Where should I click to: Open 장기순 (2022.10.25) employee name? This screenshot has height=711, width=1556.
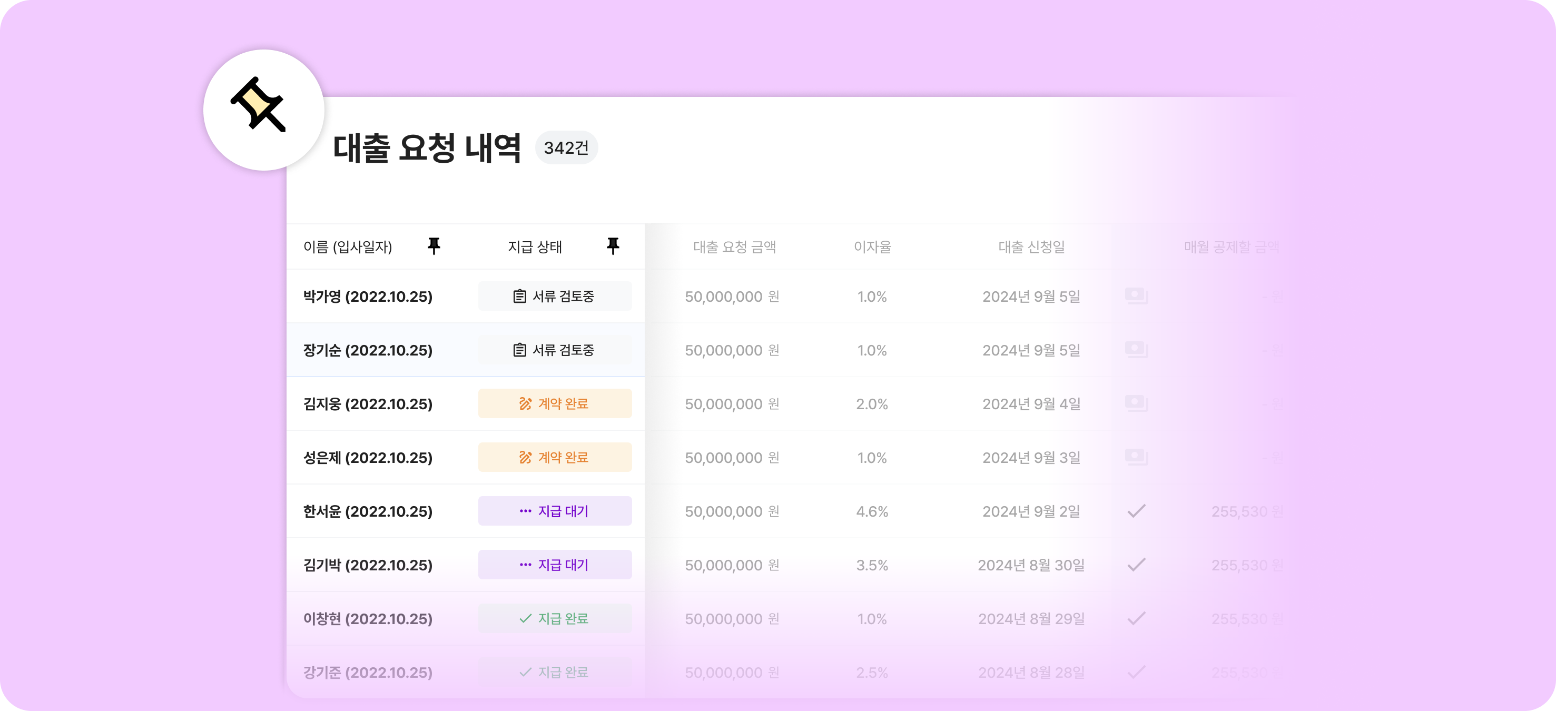(367, 350)
